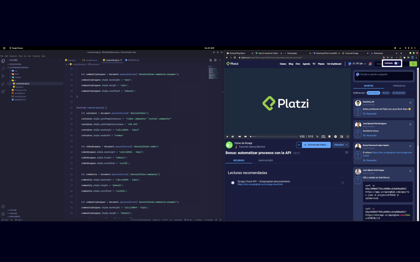Click the video progress bar
Screen dimensions: 420x262
coord(273,137)
